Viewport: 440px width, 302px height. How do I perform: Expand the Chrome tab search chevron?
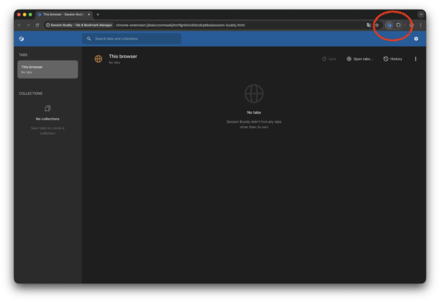pyautogui.click(x=421, y=14)
